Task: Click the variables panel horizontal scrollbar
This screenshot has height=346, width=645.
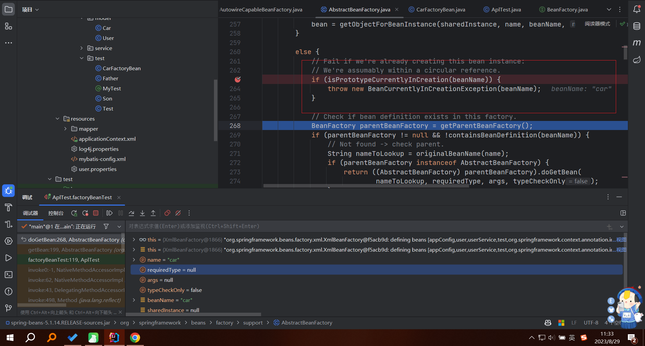Action: point(193,314)
